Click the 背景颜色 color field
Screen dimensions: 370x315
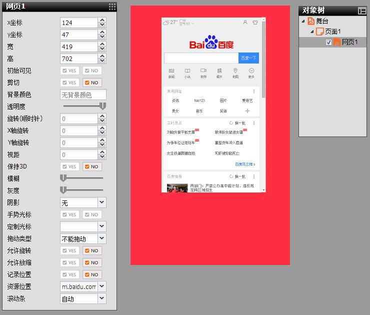(83, 94)
